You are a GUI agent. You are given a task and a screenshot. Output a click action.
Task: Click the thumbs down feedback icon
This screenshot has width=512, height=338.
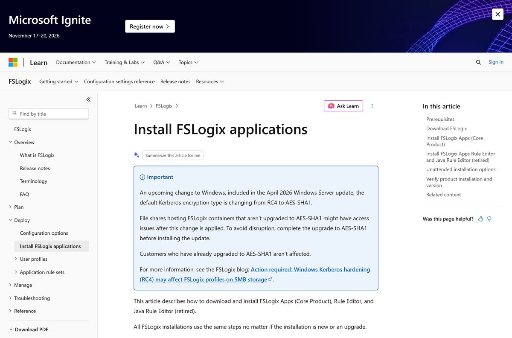click(489, 219)
